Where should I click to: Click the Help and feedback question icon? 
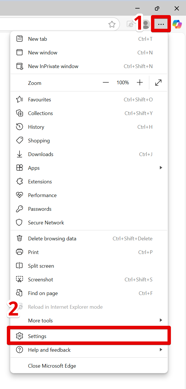point(19,350)
